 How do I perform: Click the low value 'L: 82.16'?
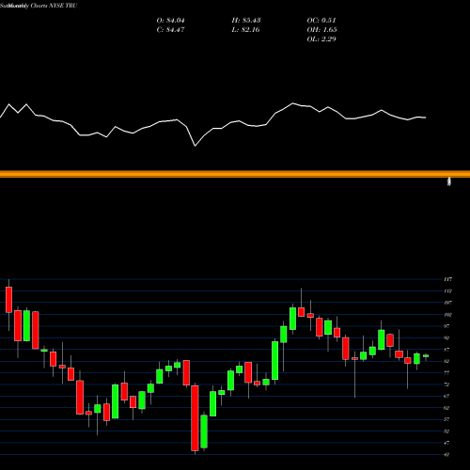[245, 30]
